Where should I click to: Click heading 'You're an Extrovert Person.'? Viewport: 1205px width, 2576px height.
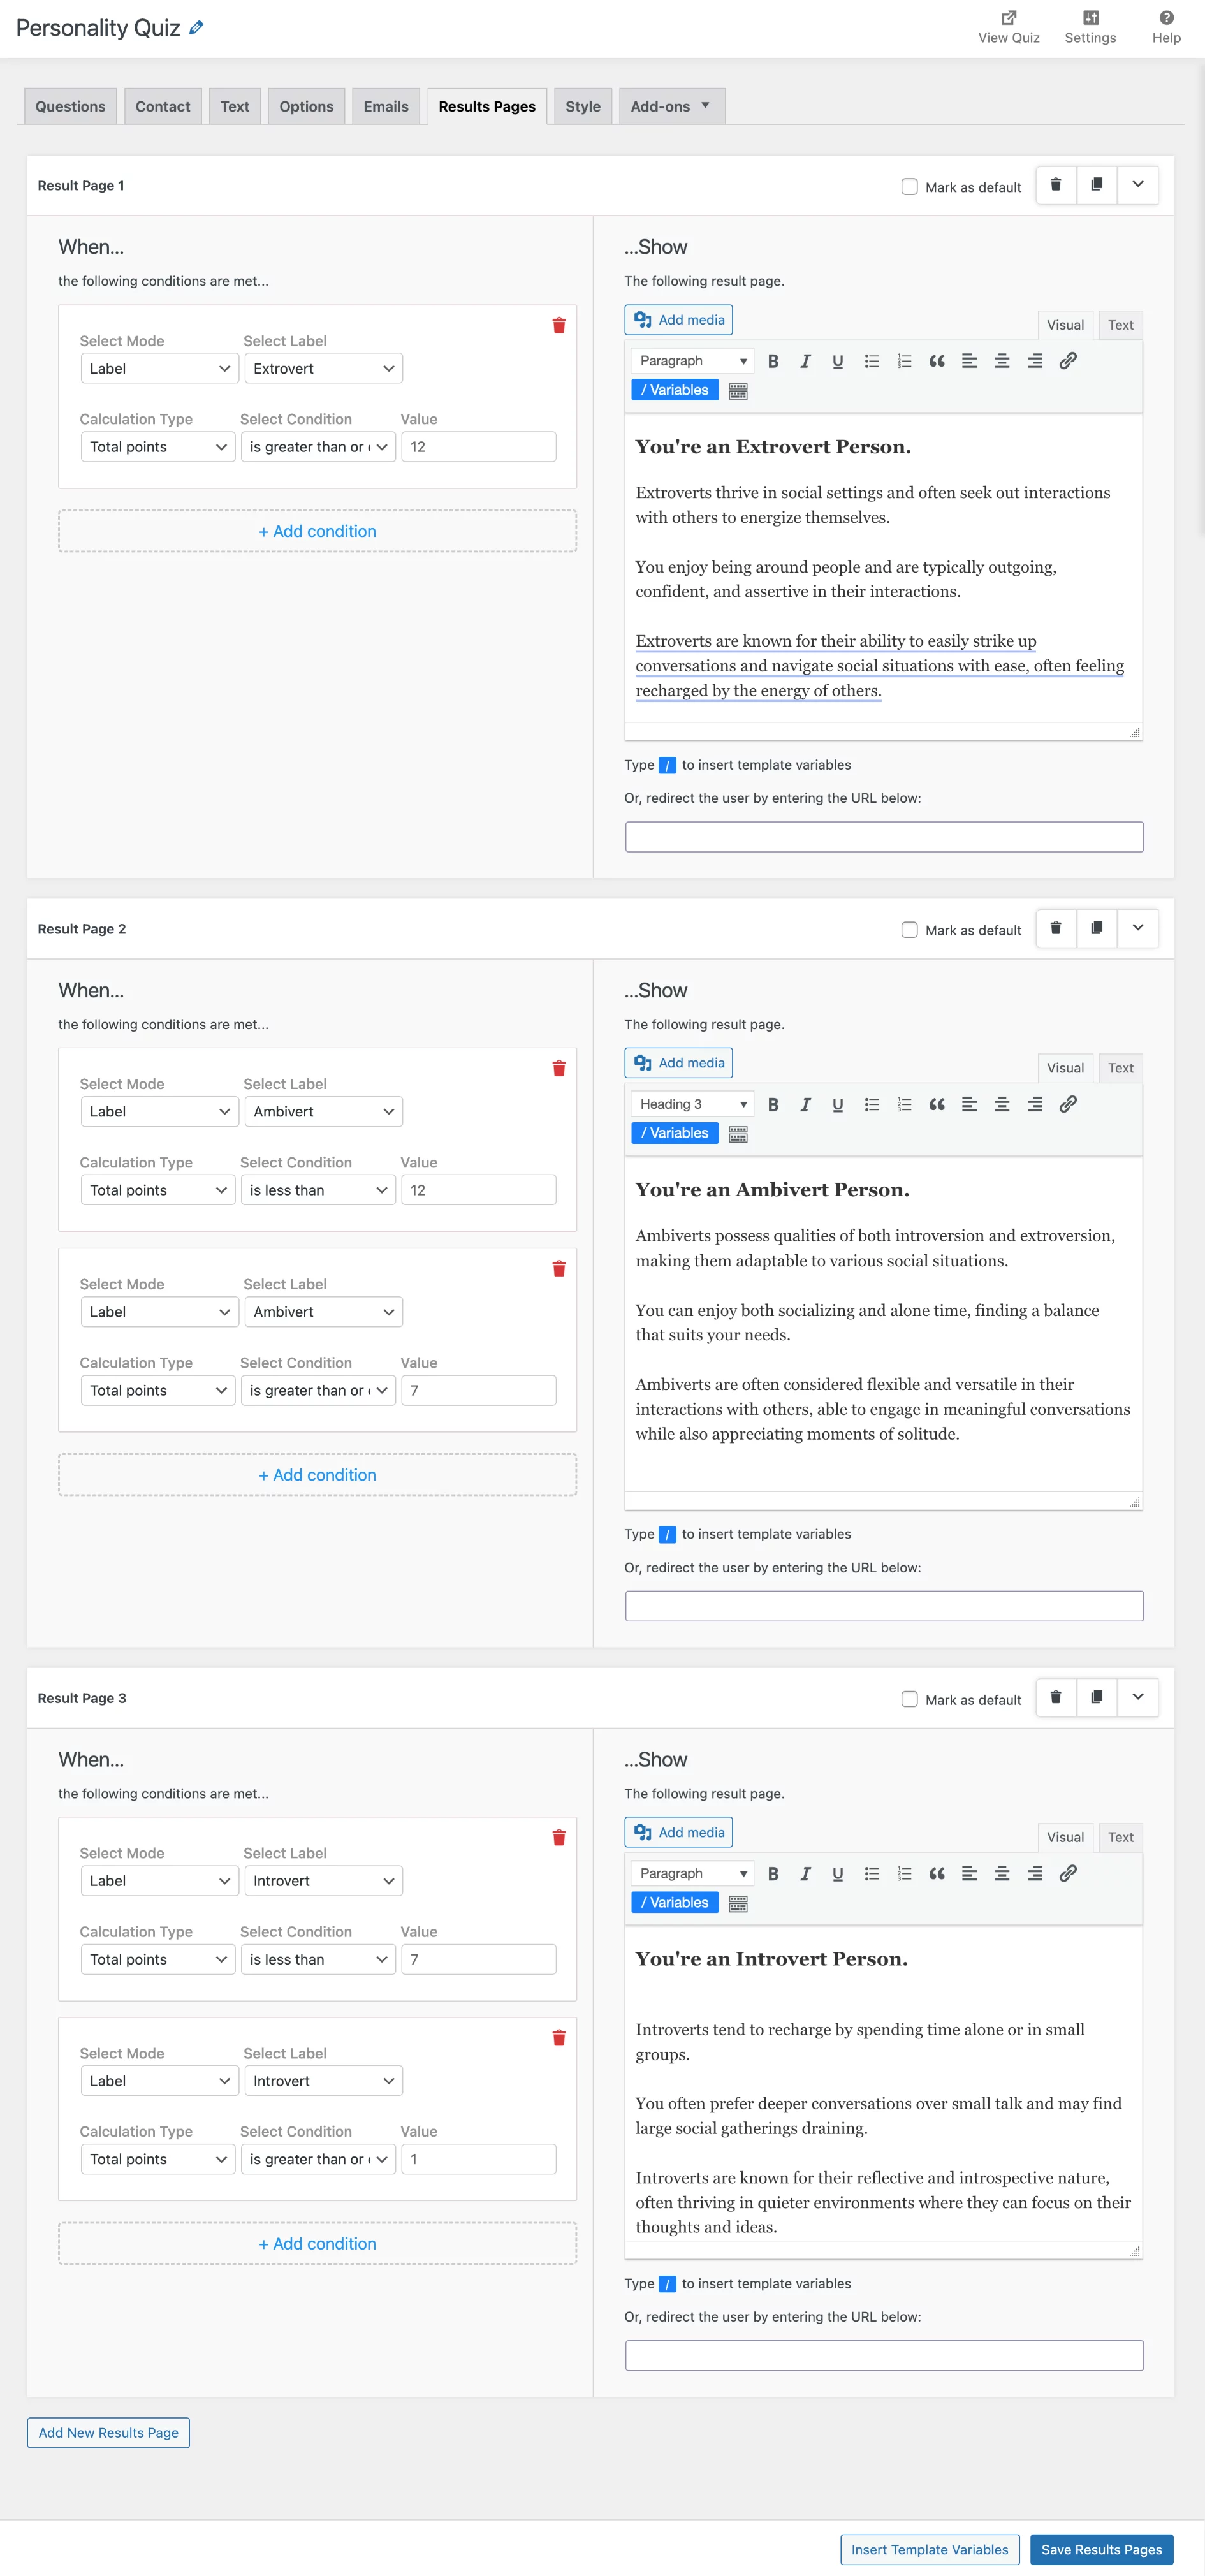773,447
